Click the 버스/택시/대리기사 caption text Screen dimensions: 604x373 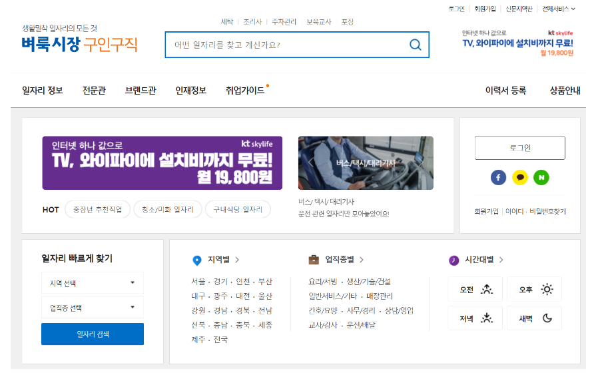(326, 202)
